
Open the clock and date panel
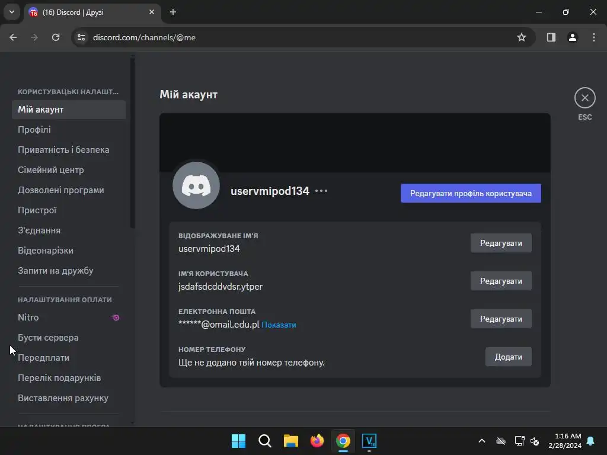pos(565,441)
